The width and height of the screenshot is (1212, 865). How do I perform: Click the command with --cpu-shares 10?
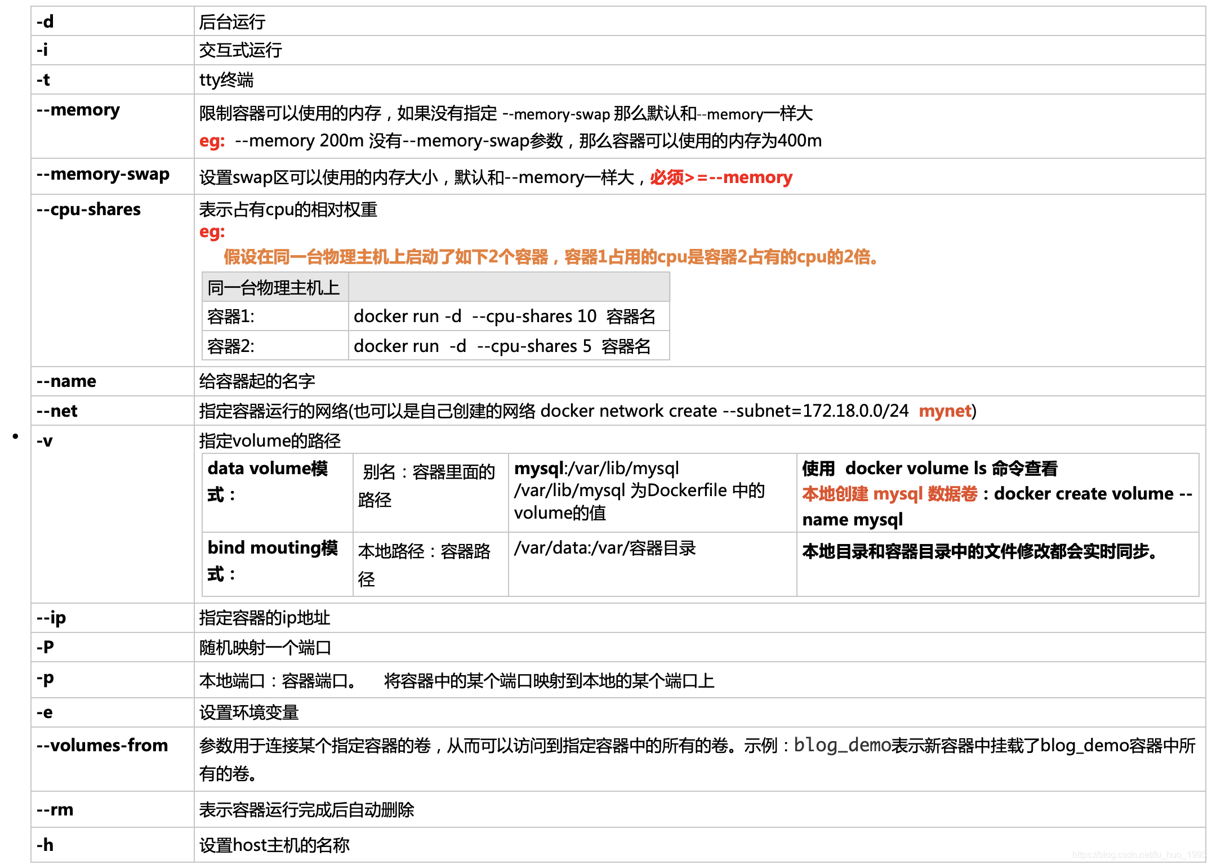point(505,316)
